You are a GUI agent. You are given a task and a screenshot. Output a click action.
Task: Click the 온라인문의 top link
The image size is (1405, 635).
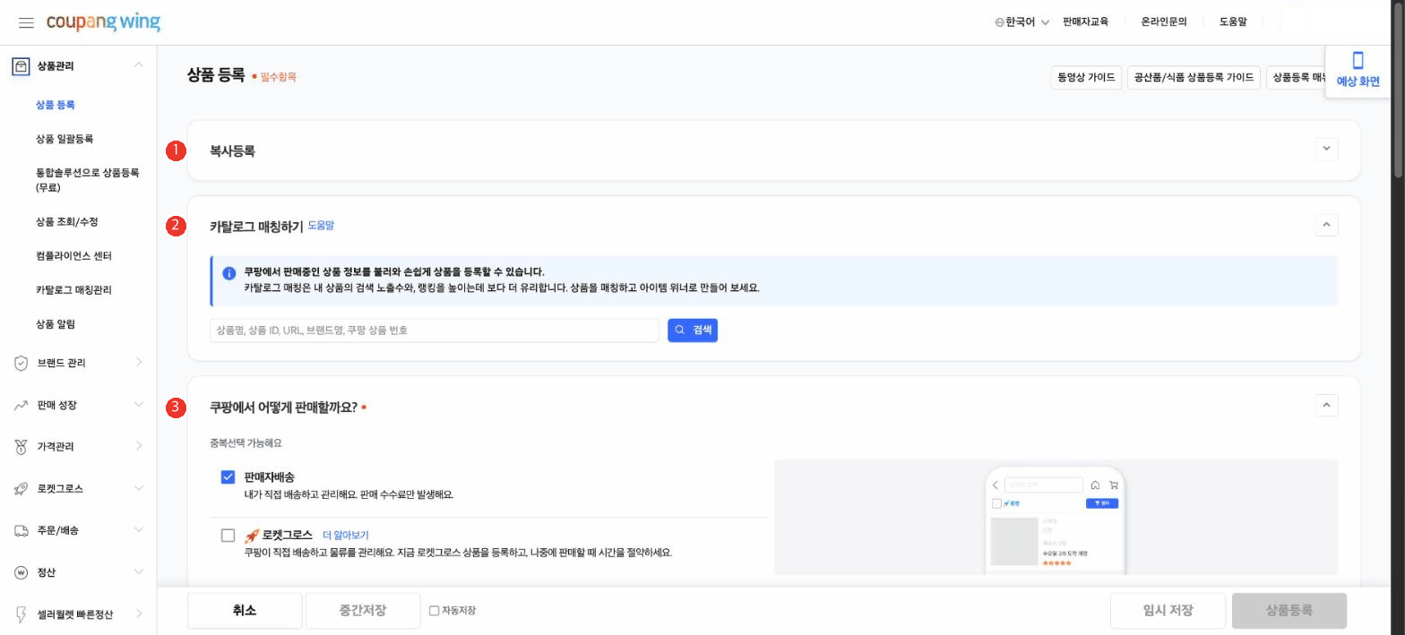1164,22
